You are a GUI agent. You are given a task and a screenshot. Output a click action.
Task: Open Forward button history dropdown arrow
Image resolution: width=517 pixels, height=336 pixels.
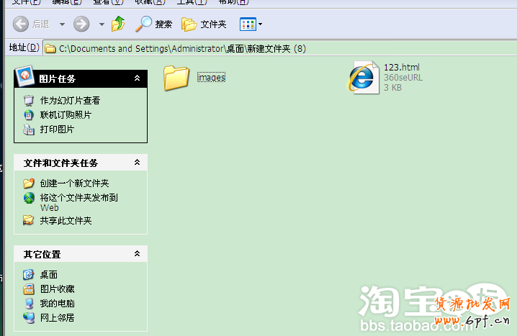click(102, 24)
